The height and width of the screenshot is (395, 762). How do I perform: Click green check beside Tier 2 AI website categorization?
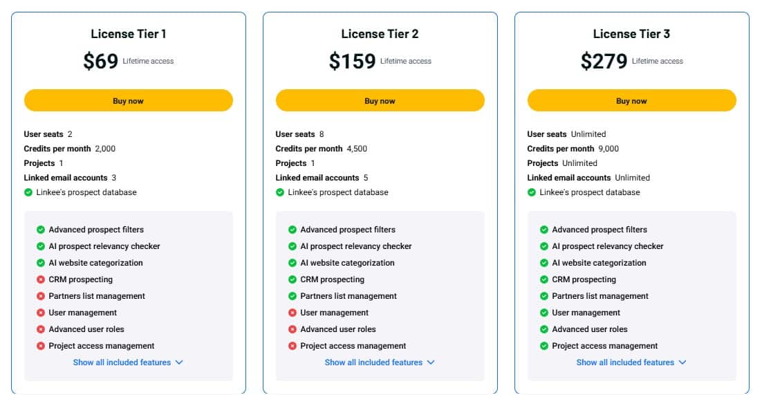pos(292,263)
